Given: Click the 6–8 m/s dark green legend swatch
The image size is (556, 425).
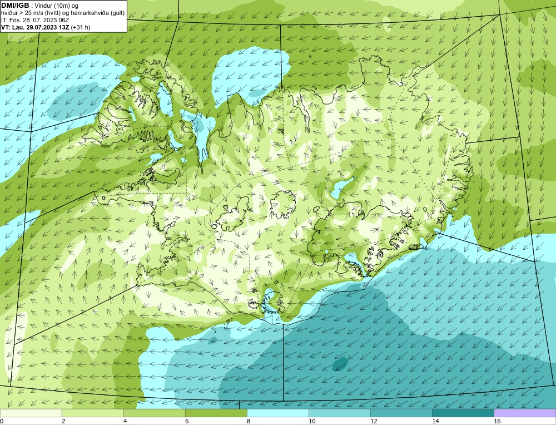Looking at the screenshot, I should pos(216,413).
